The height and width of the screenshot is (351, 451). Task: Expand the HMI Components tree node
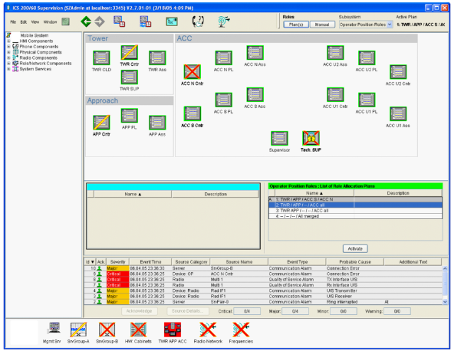8,41
